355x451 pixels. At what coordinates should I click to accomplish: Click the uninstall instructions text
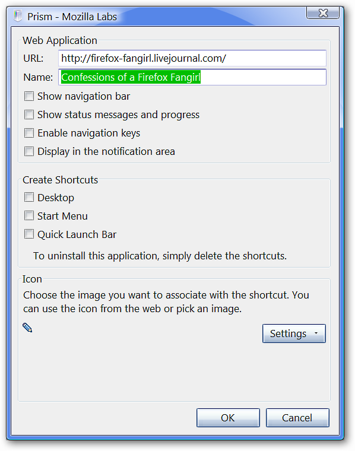[x=160, y=256]
